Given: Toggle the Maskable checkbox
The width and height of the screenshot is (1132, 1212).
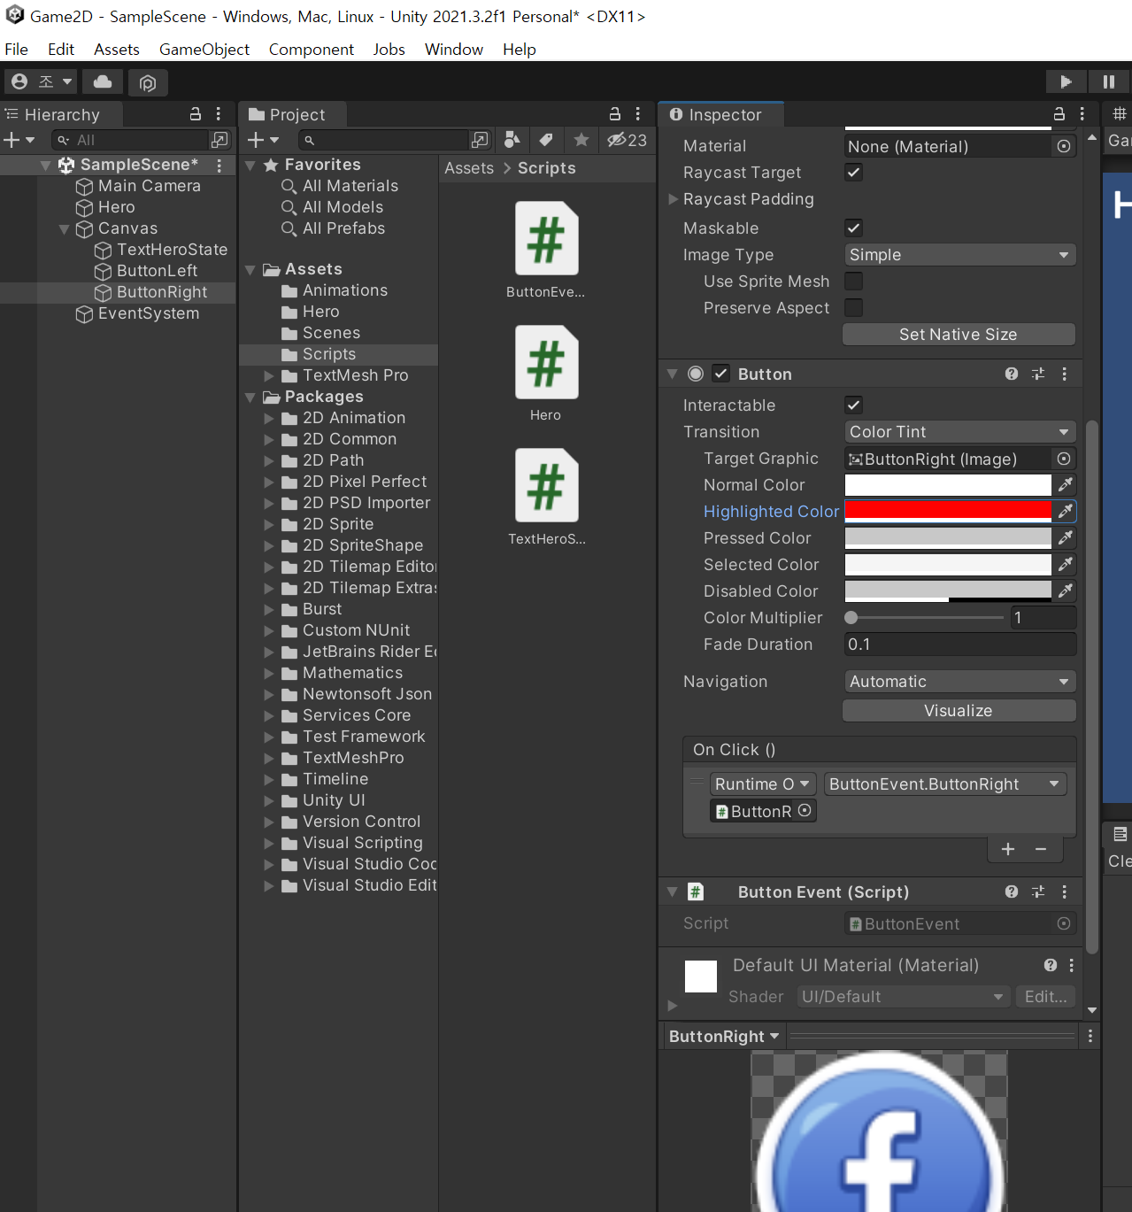Looking at the screenshot, I should 854,228.
